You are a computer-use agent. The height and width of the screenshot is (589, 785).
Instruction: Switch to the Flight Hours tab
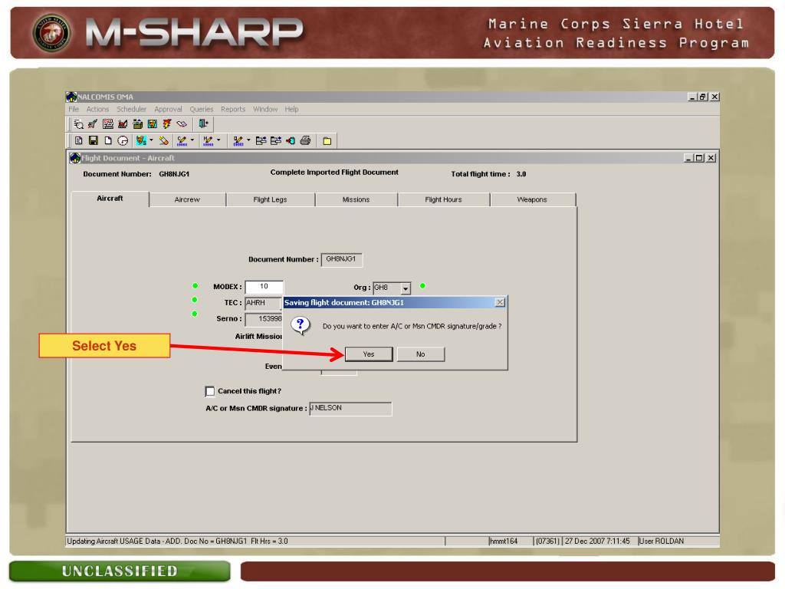tap(444, 200)
